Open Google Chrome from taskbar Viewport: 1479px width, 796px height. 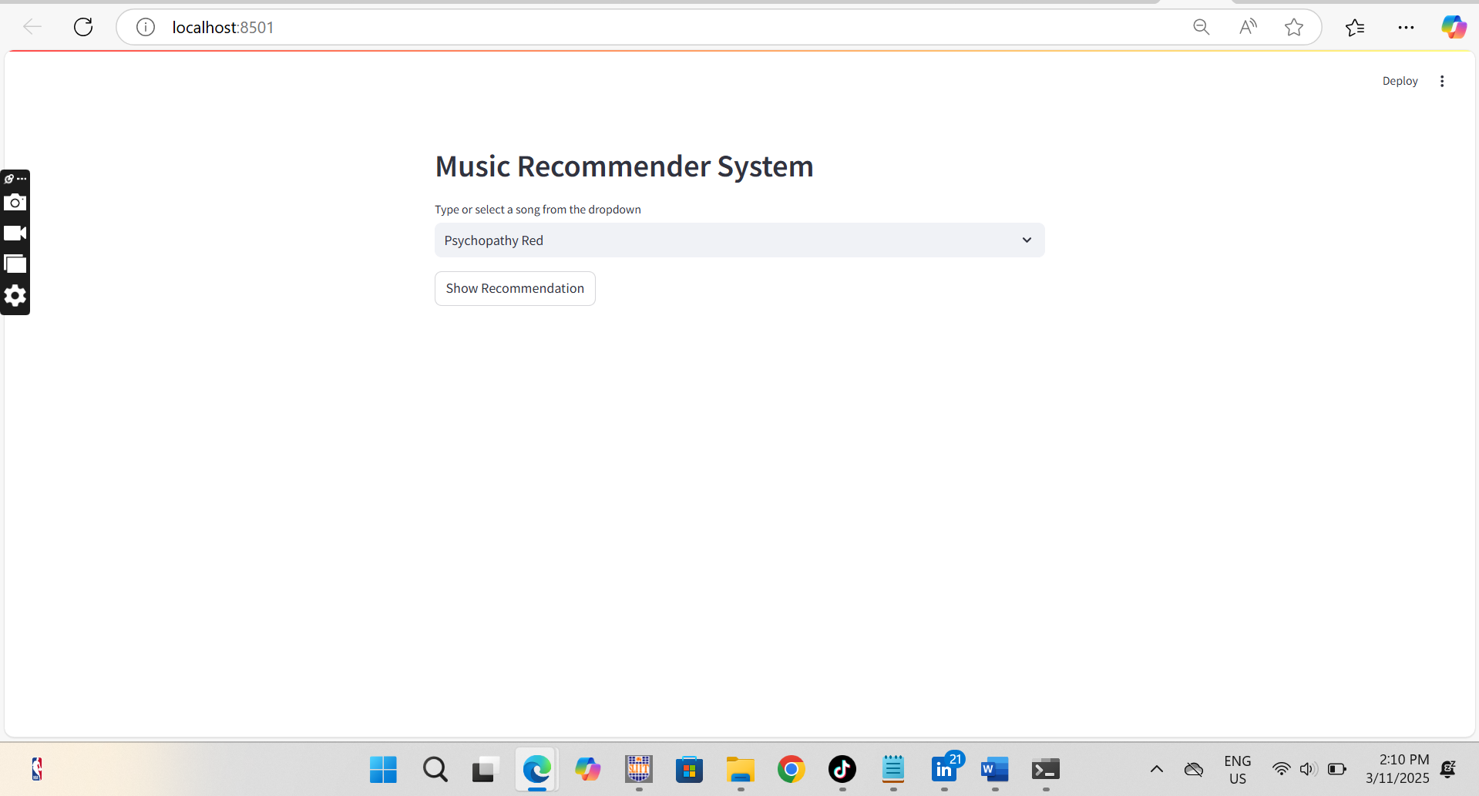tap(792, 769)
